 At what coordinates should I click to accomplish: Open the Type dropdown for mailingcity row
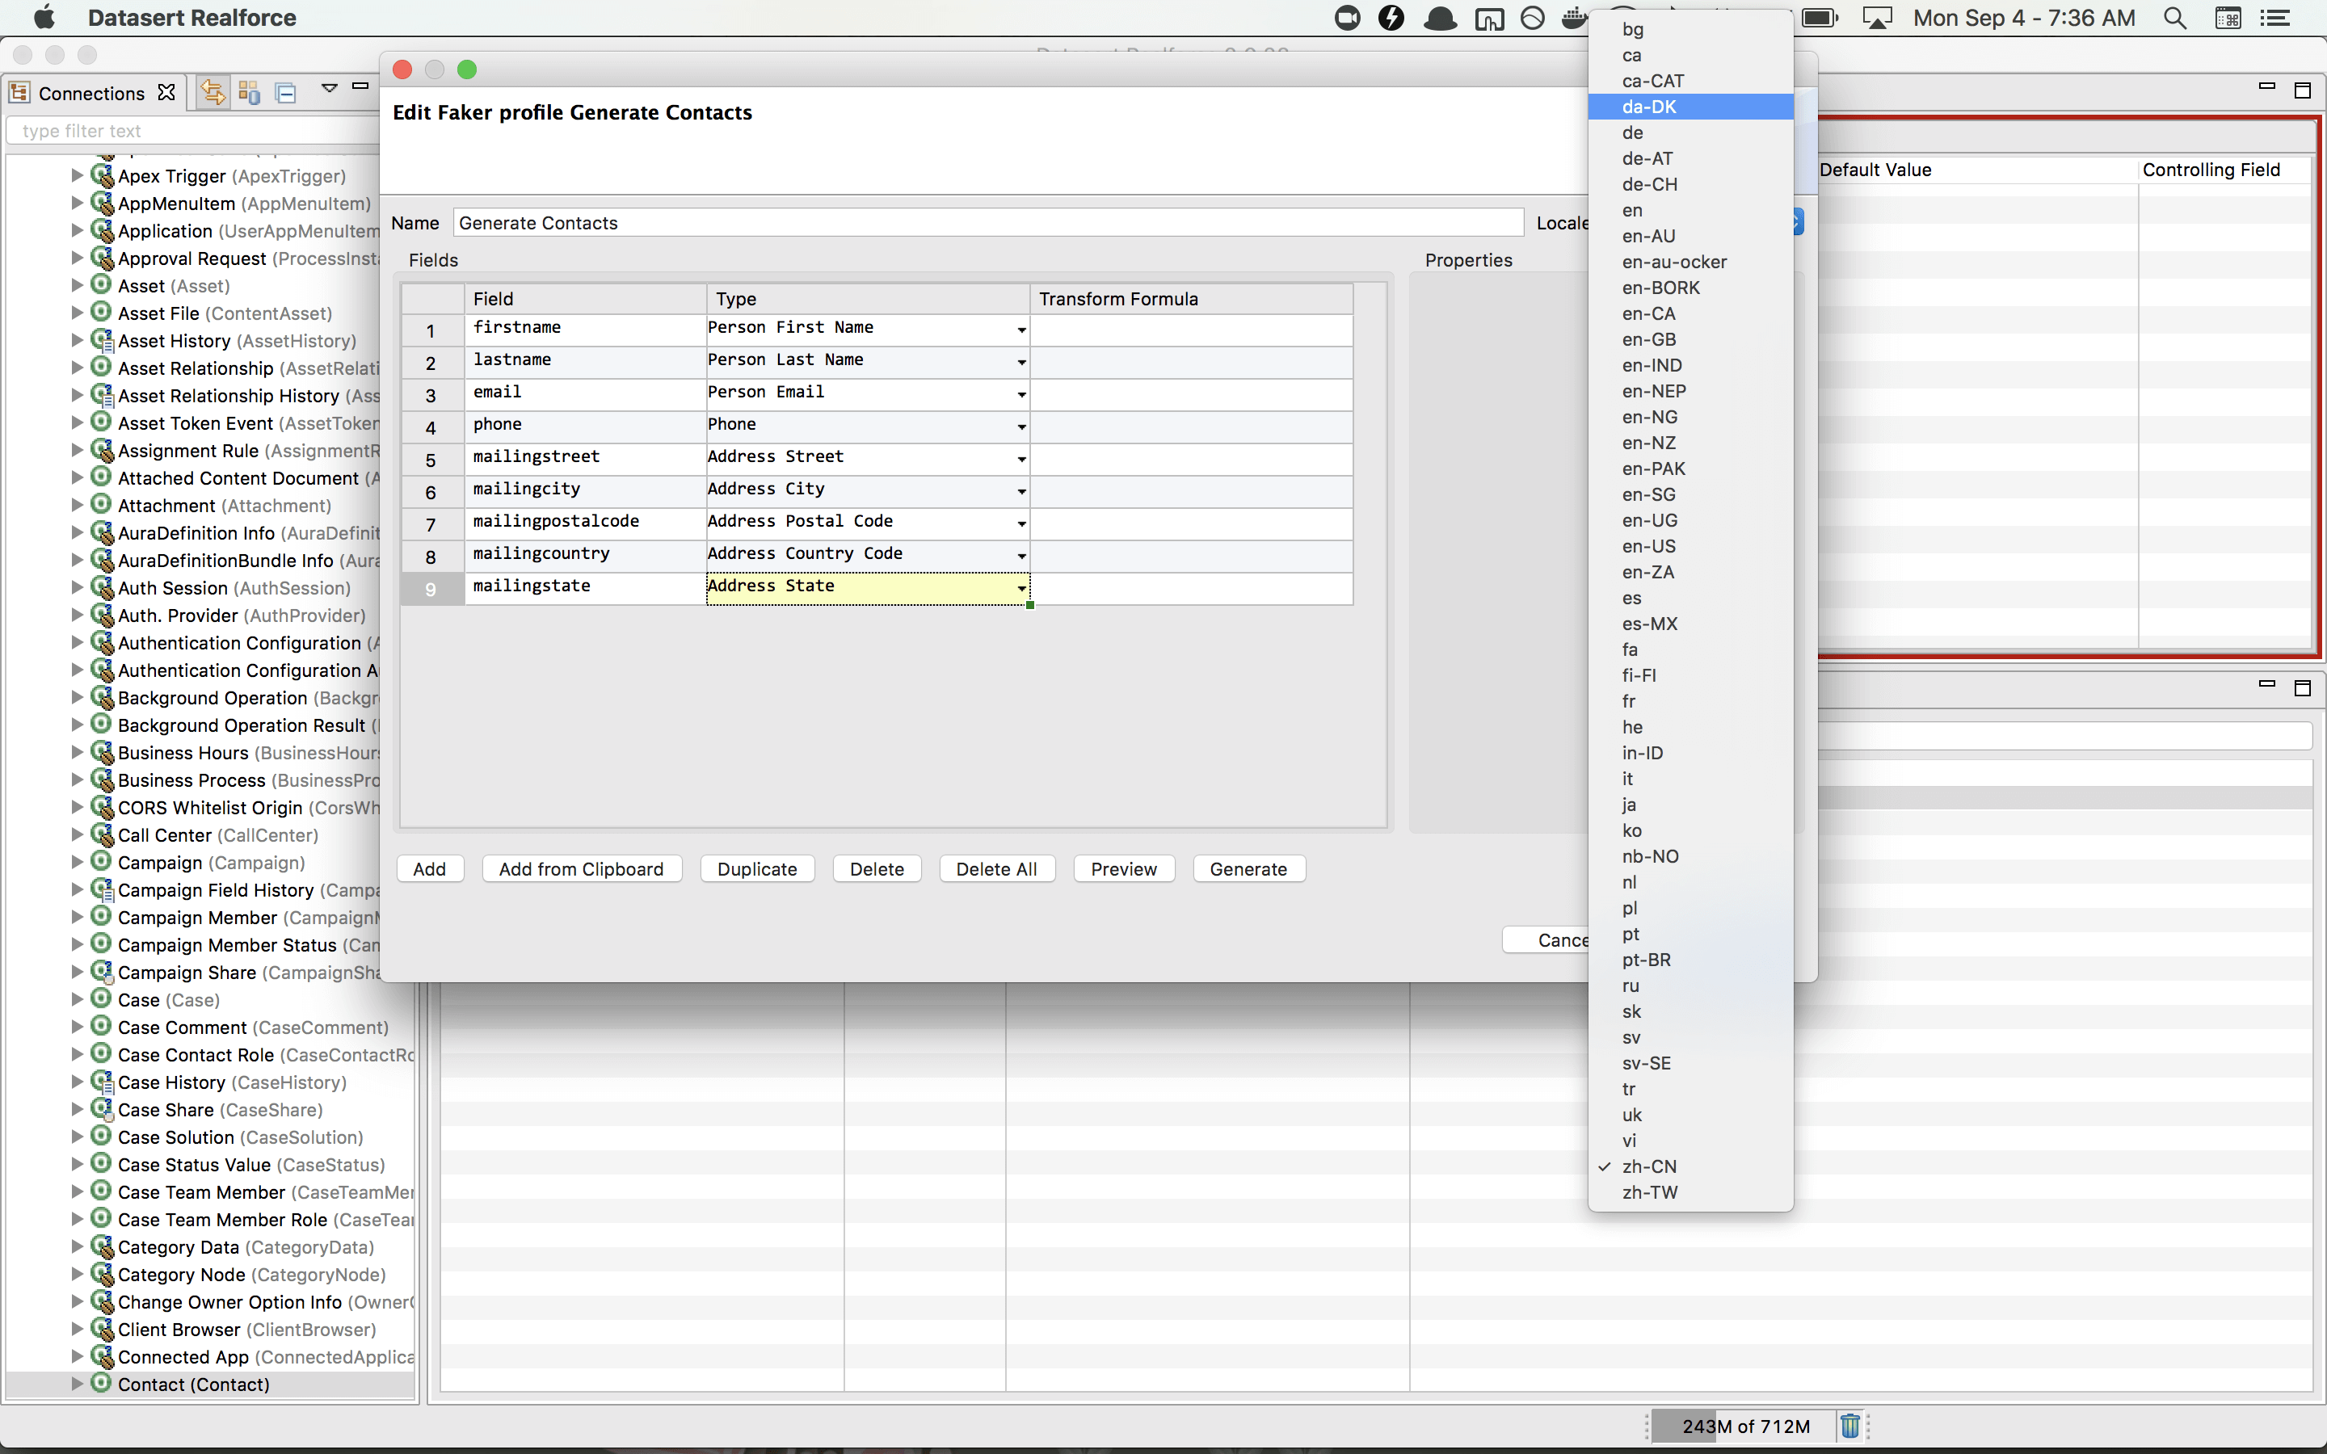tap(1021, 491)
